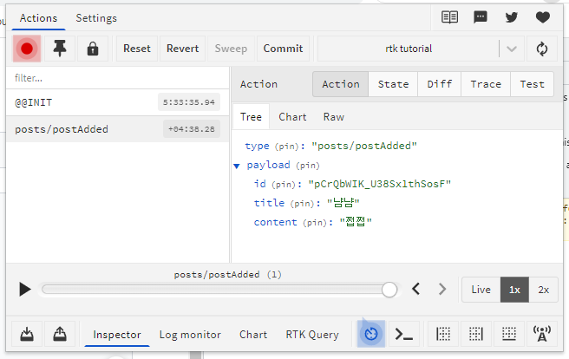This screenshot has height=359, width=569.
Task: Click the heart support icon
Action: (542, 17)
